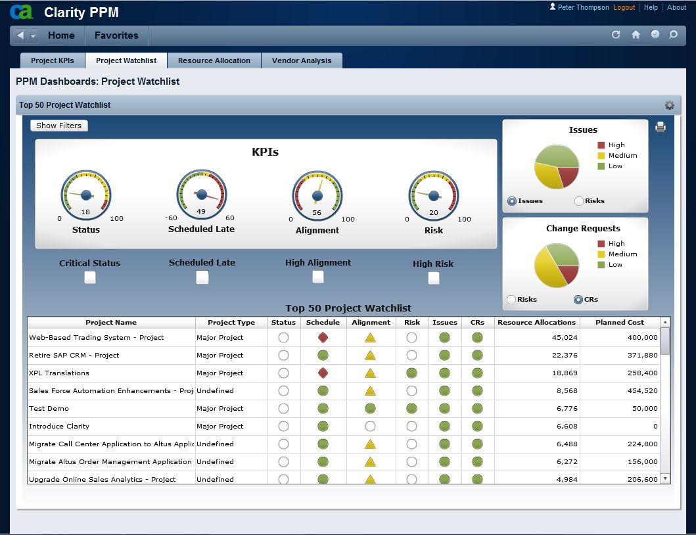This screenshot has height=535, width=696.
Task: Click the Logout link
Action: point(623,7)
